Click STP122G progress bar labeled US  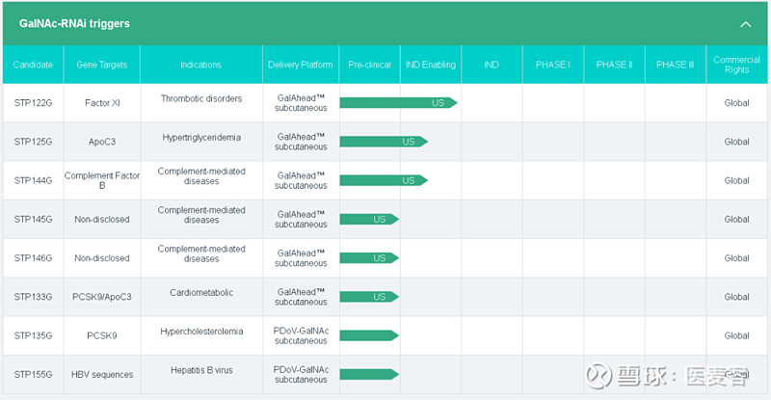398,102
